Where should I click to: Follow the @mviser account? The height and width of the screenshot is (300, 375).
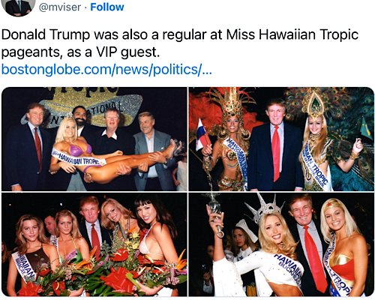click(107, 7)
